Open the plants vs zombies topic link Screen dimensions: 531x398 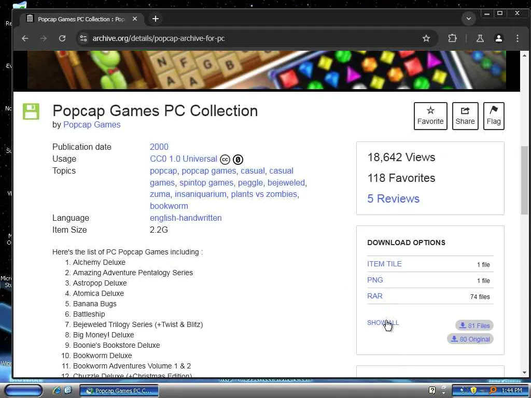coord(264,194)
